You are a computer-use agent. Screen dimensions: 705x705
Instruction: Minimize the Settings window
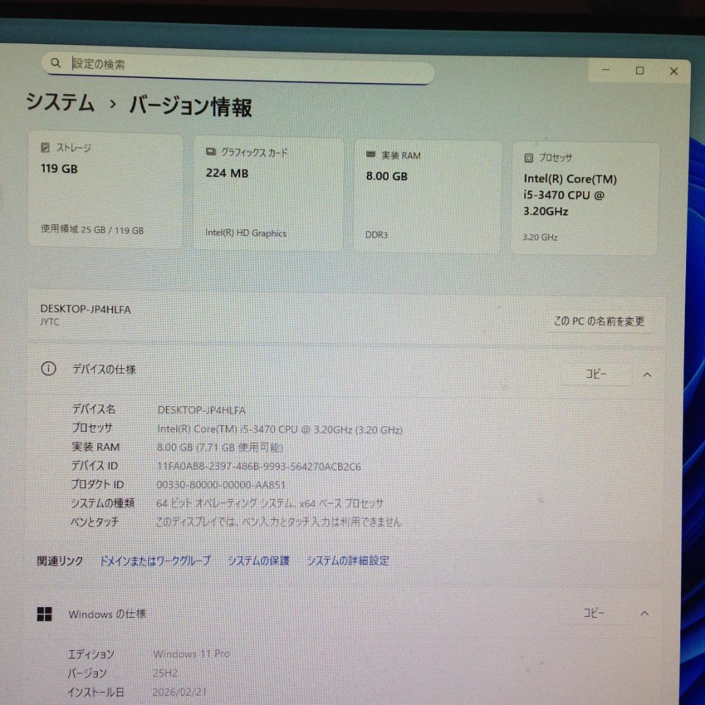[x=606, y=70]
